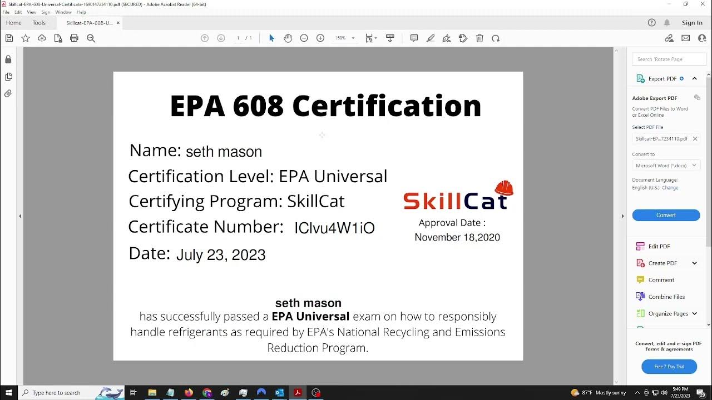The image size is (712, 400).
Task: Open the Task View taskbar button
Action: coord(133,393)
